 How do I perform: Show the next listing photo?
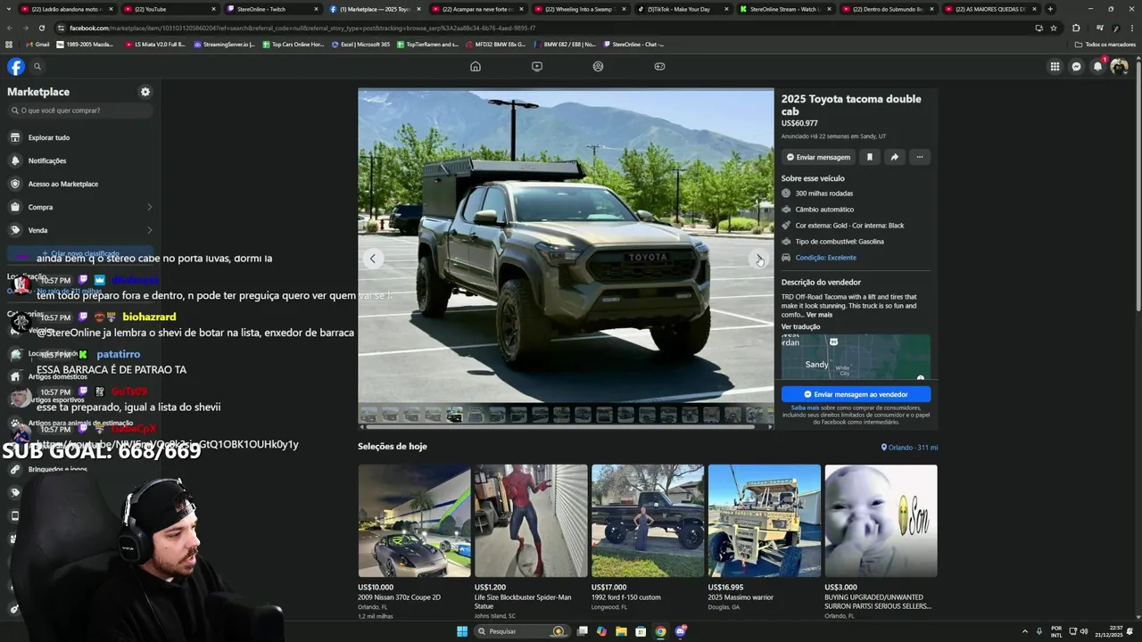[758, 259]
